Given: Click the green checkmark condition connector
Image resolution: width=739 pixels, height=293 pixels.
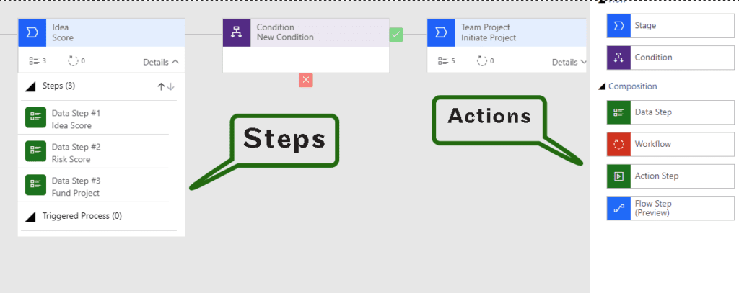Looking at the screenshot, I should 396,35.
